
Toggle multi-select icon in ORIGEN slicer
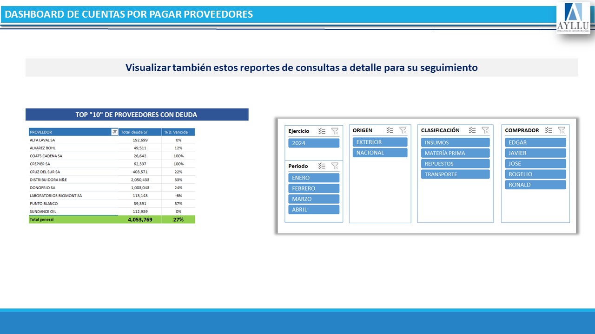[x=390, y=130]
